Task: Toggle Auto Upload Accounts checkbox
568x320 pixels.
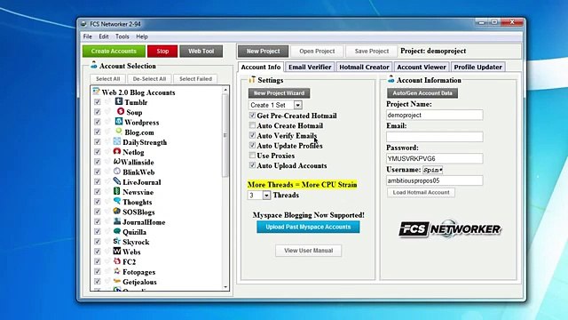Action: coord(252,165)
